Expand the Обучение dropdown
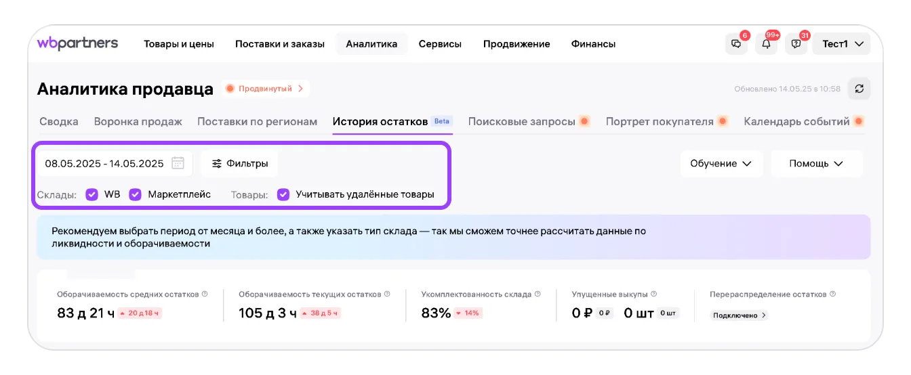The height and width of the screenshot is (375, 911). 721,163
